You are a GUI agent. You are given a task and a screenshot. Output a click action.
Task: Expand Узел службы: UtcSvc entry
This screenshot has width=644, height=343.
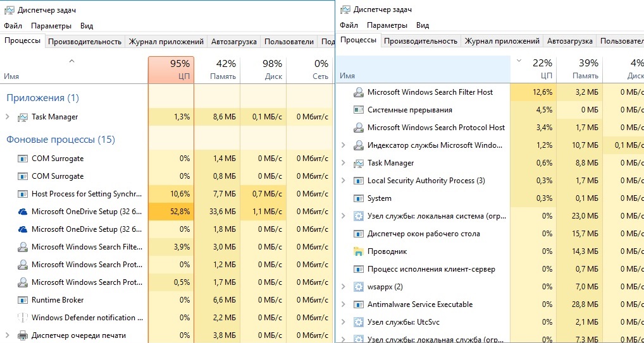[344, 322]
